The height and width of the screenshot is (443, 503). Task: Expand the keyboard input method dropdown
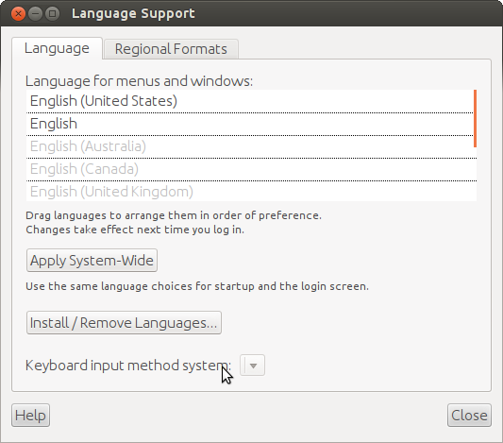click(x=253, y=366)
